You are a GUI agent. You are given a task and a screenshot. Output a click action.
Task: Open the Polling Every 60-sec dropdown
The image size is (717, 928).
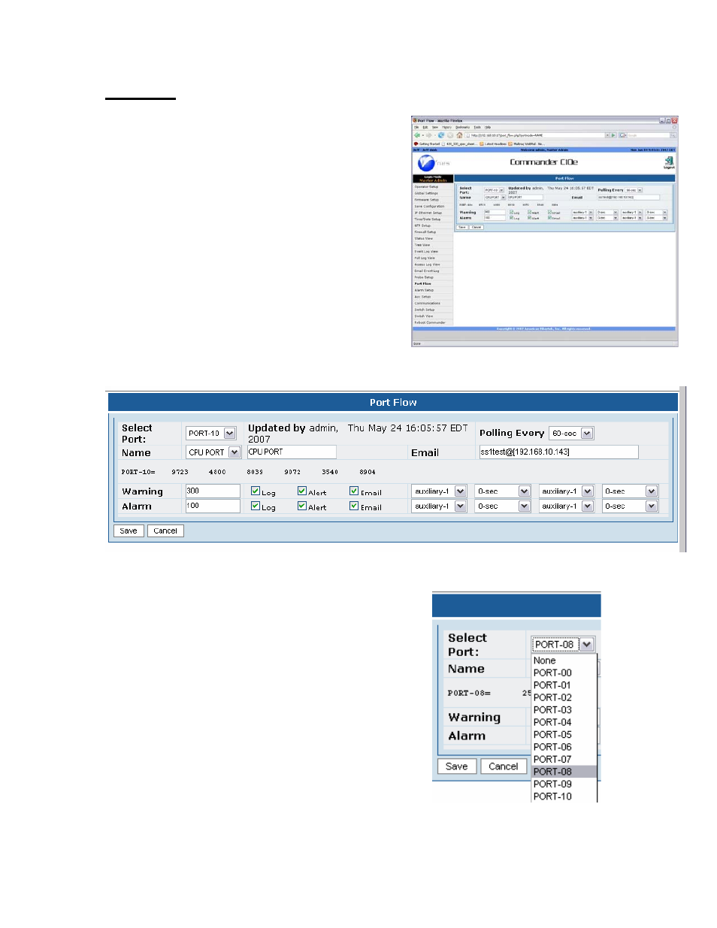coord(571,433)
